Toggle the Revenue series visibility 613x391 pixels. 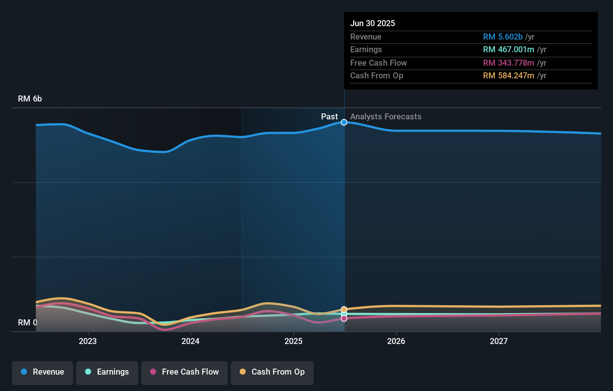pyautogui.click(x=42, y=372)
